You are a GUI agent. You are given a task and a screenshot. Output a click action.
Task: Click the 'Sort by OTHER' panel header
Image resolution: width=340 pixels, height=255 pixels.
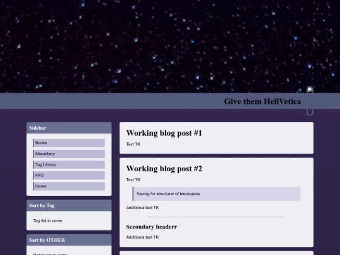click(x=69, y=240)
